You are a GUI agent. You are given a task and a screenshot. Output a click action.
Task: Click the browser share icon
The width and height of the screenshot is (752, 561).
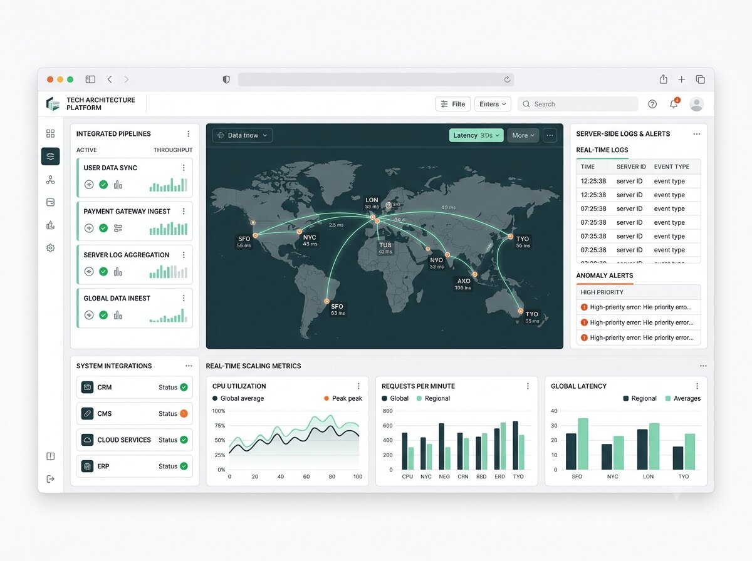(663, 80)
